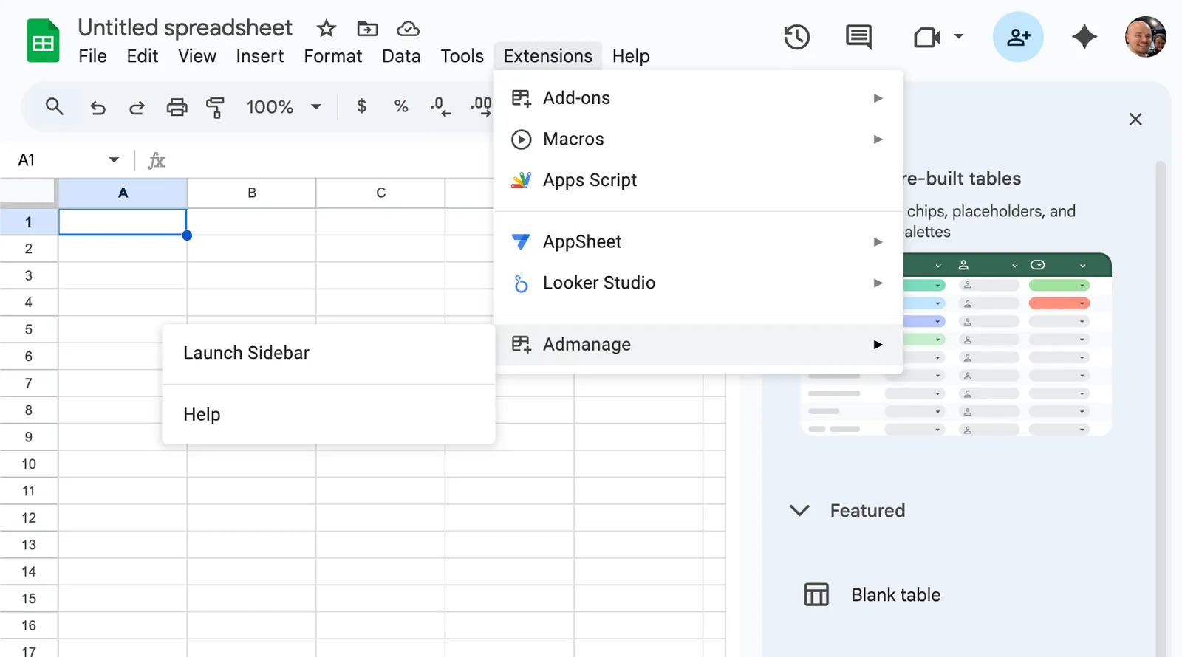This screenshot has width=1182, height=657.
Task: Open the zoom 100% dropdown
Action: tap(284, 107)
